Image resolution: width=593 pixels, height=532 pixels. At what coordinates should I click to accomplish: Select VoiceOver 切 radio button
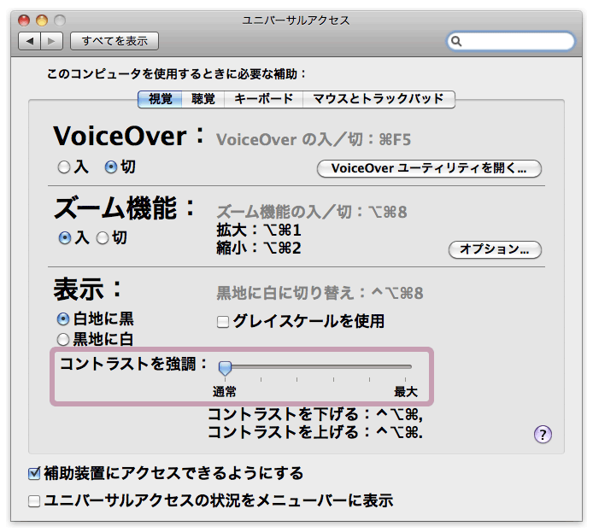(x=111, y=167)
